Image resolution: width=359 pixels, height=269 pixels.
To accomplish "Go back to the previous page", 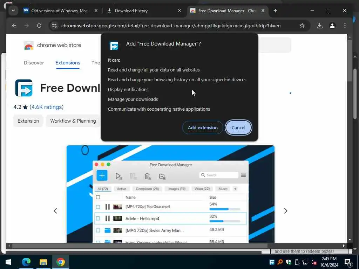I will point(14,26).
